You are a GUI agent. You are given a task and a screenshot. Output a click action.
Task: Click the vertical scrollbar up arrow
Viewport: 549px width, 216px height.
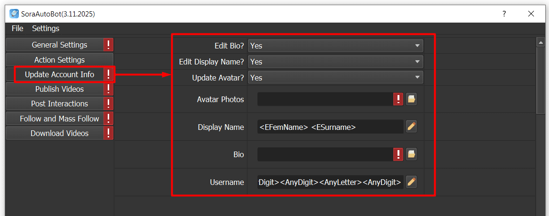coord(540,42)
